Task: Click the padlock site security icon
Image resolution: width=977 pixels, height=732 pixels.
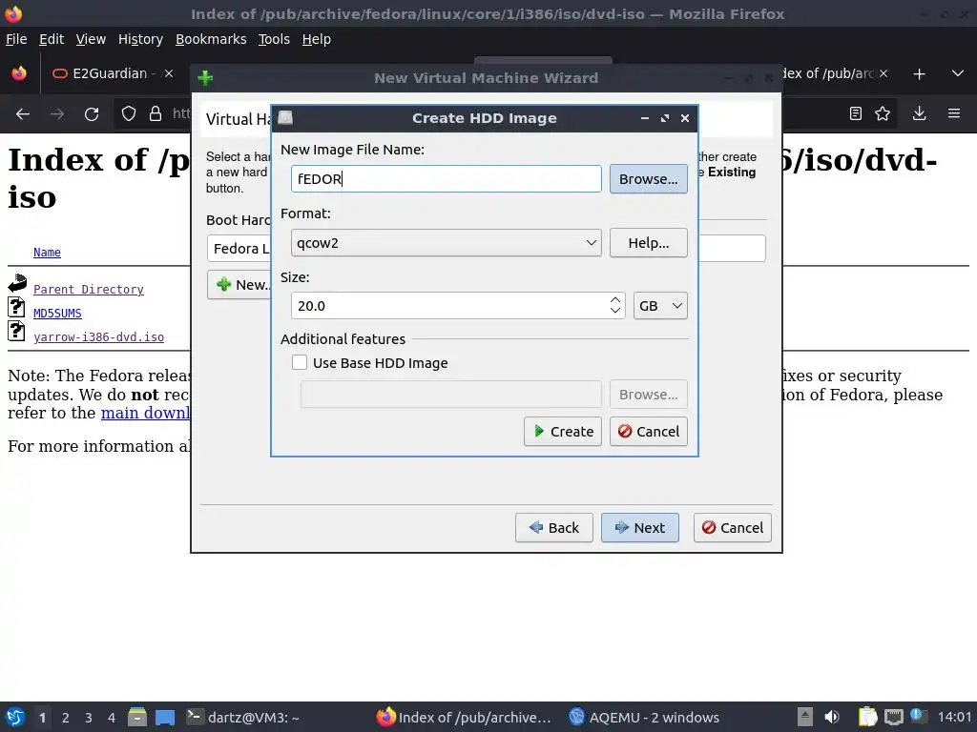Action: (156, 113)
